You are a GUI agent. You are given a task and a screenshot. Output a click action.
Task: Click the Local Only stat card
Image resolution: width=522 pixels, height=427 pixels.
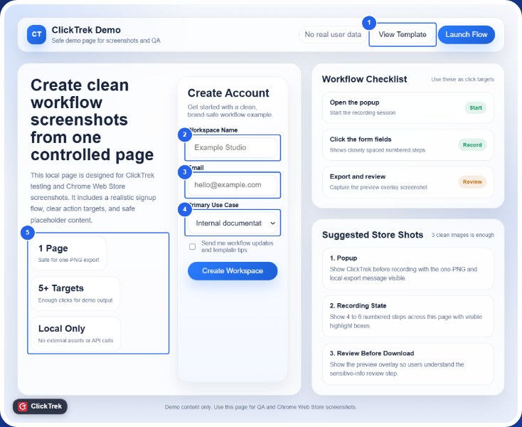click(75, 334)
